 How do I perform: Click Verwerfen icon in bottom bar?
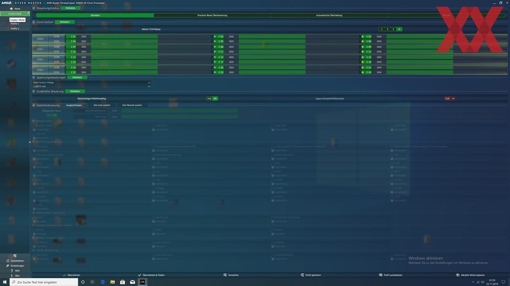225,275
